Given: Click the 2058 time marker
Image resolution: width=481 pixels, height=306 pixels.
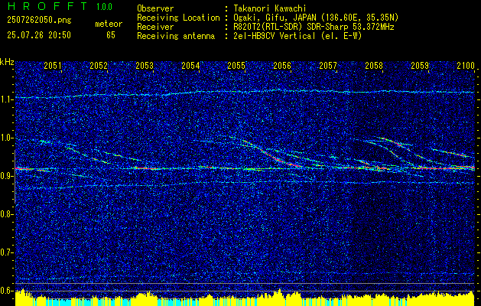Looking at the screenshot, I should pyautogui.click(x=374, y=65).
